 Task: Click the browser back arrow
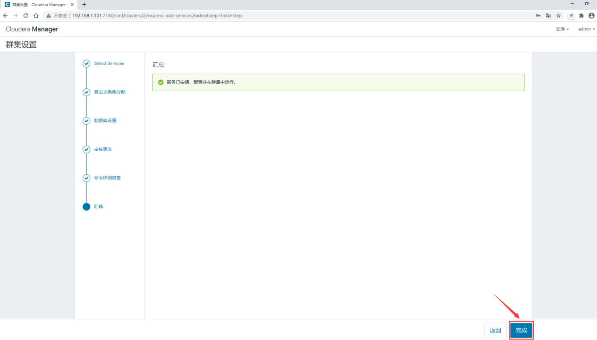coord(5,16)
